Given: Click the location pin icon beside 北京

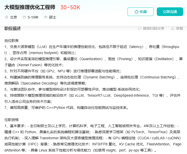Looking at the screenshot, I should tap(6, 17).
